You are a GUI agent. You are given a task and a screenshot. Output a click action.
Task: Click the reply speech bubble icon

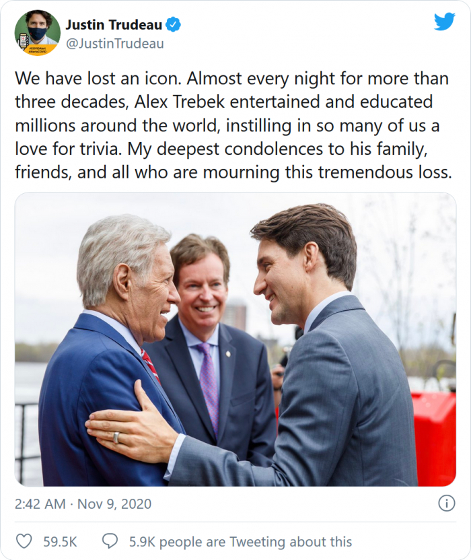pyautogui.click(x=110, y=541)
